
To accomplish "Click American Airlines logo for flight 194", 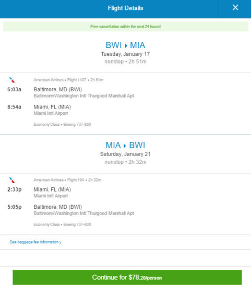I will [12, 180].
